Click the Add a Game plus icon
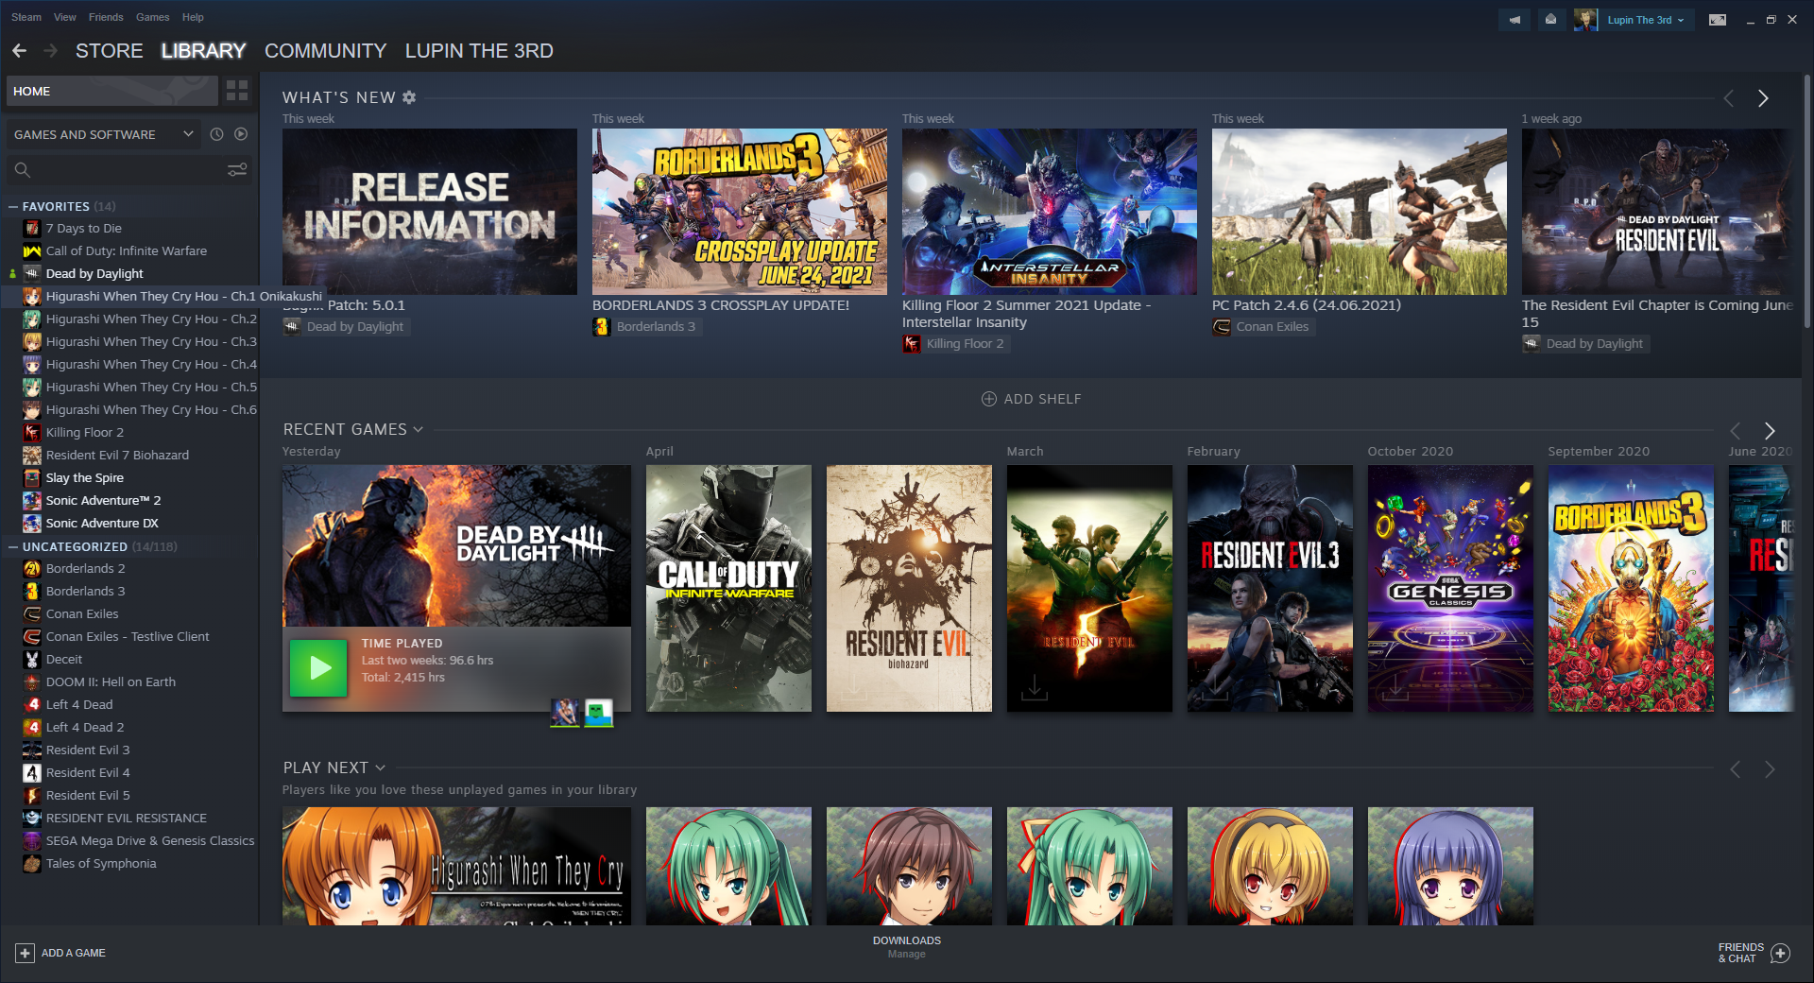Image resolution: width=1814 pixels, height=983 pixels. click(26, 953)
